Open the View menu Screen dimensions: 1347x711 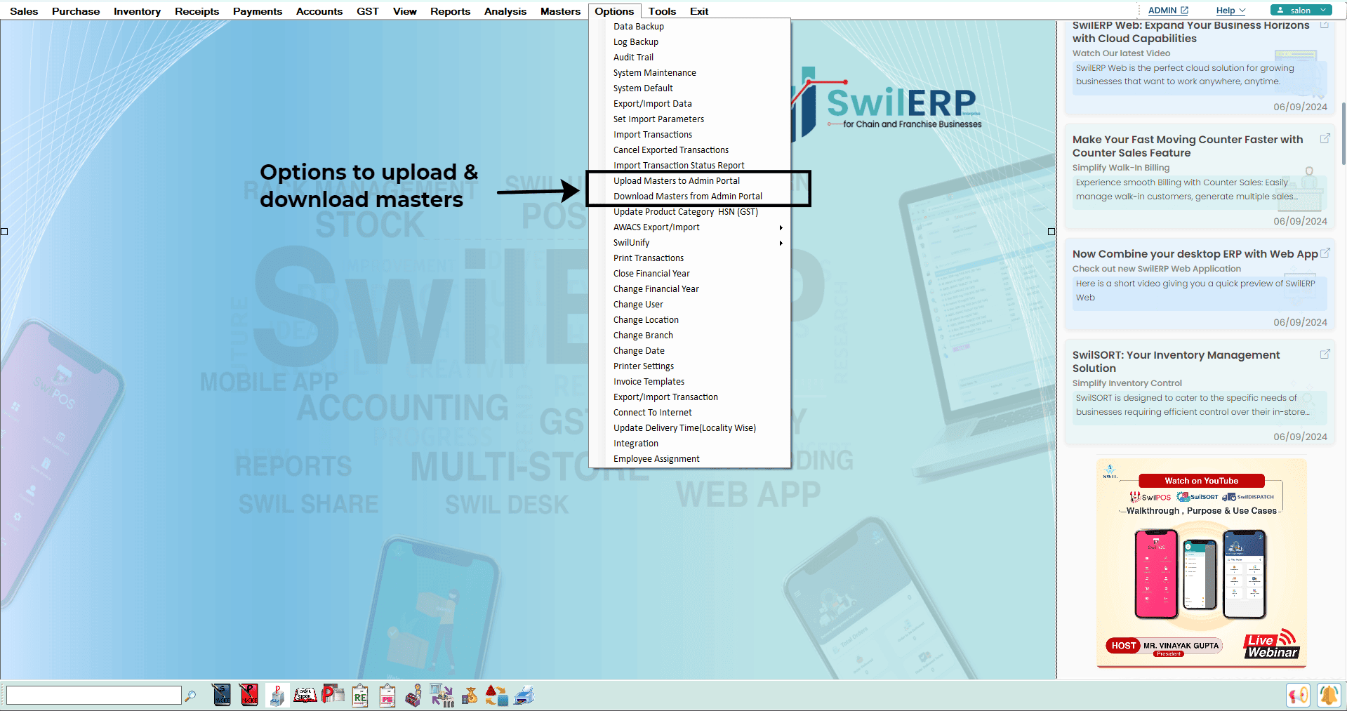pyautogui.click(x=405, y=11)
